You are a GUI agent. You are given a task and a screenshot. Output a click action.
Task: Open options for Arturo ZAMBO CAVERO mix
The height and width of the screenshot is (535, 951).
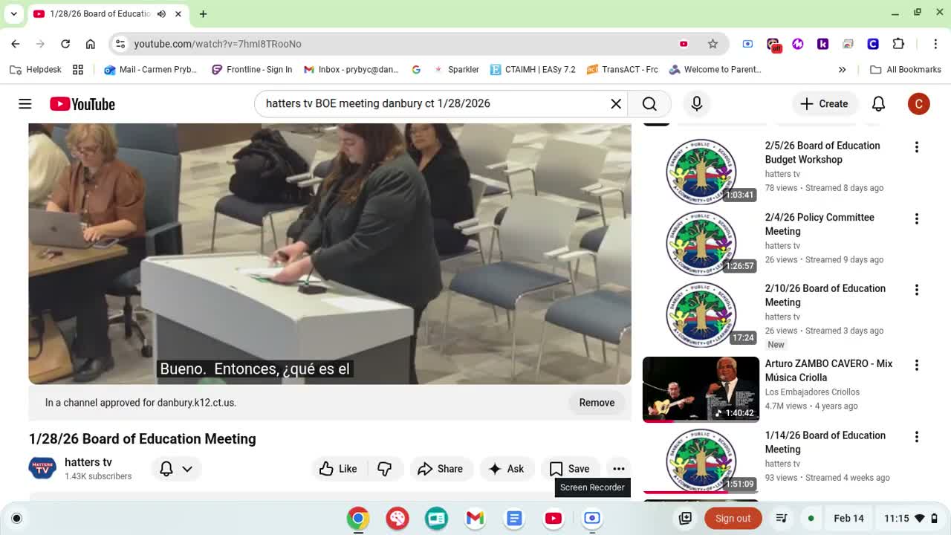[917, 365]
